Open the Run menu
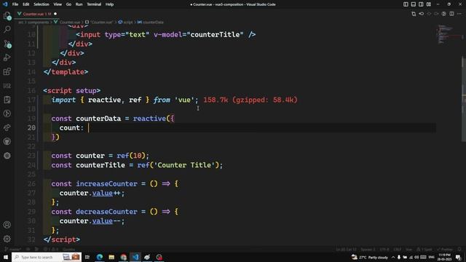 (79, 4)
